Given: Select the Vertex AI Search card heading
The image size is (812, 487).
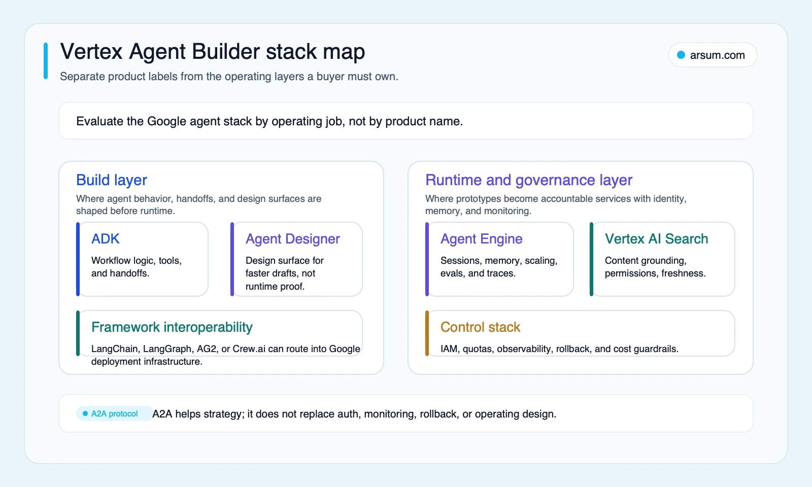Looking at the screenshot, I should tap(657, 239).
